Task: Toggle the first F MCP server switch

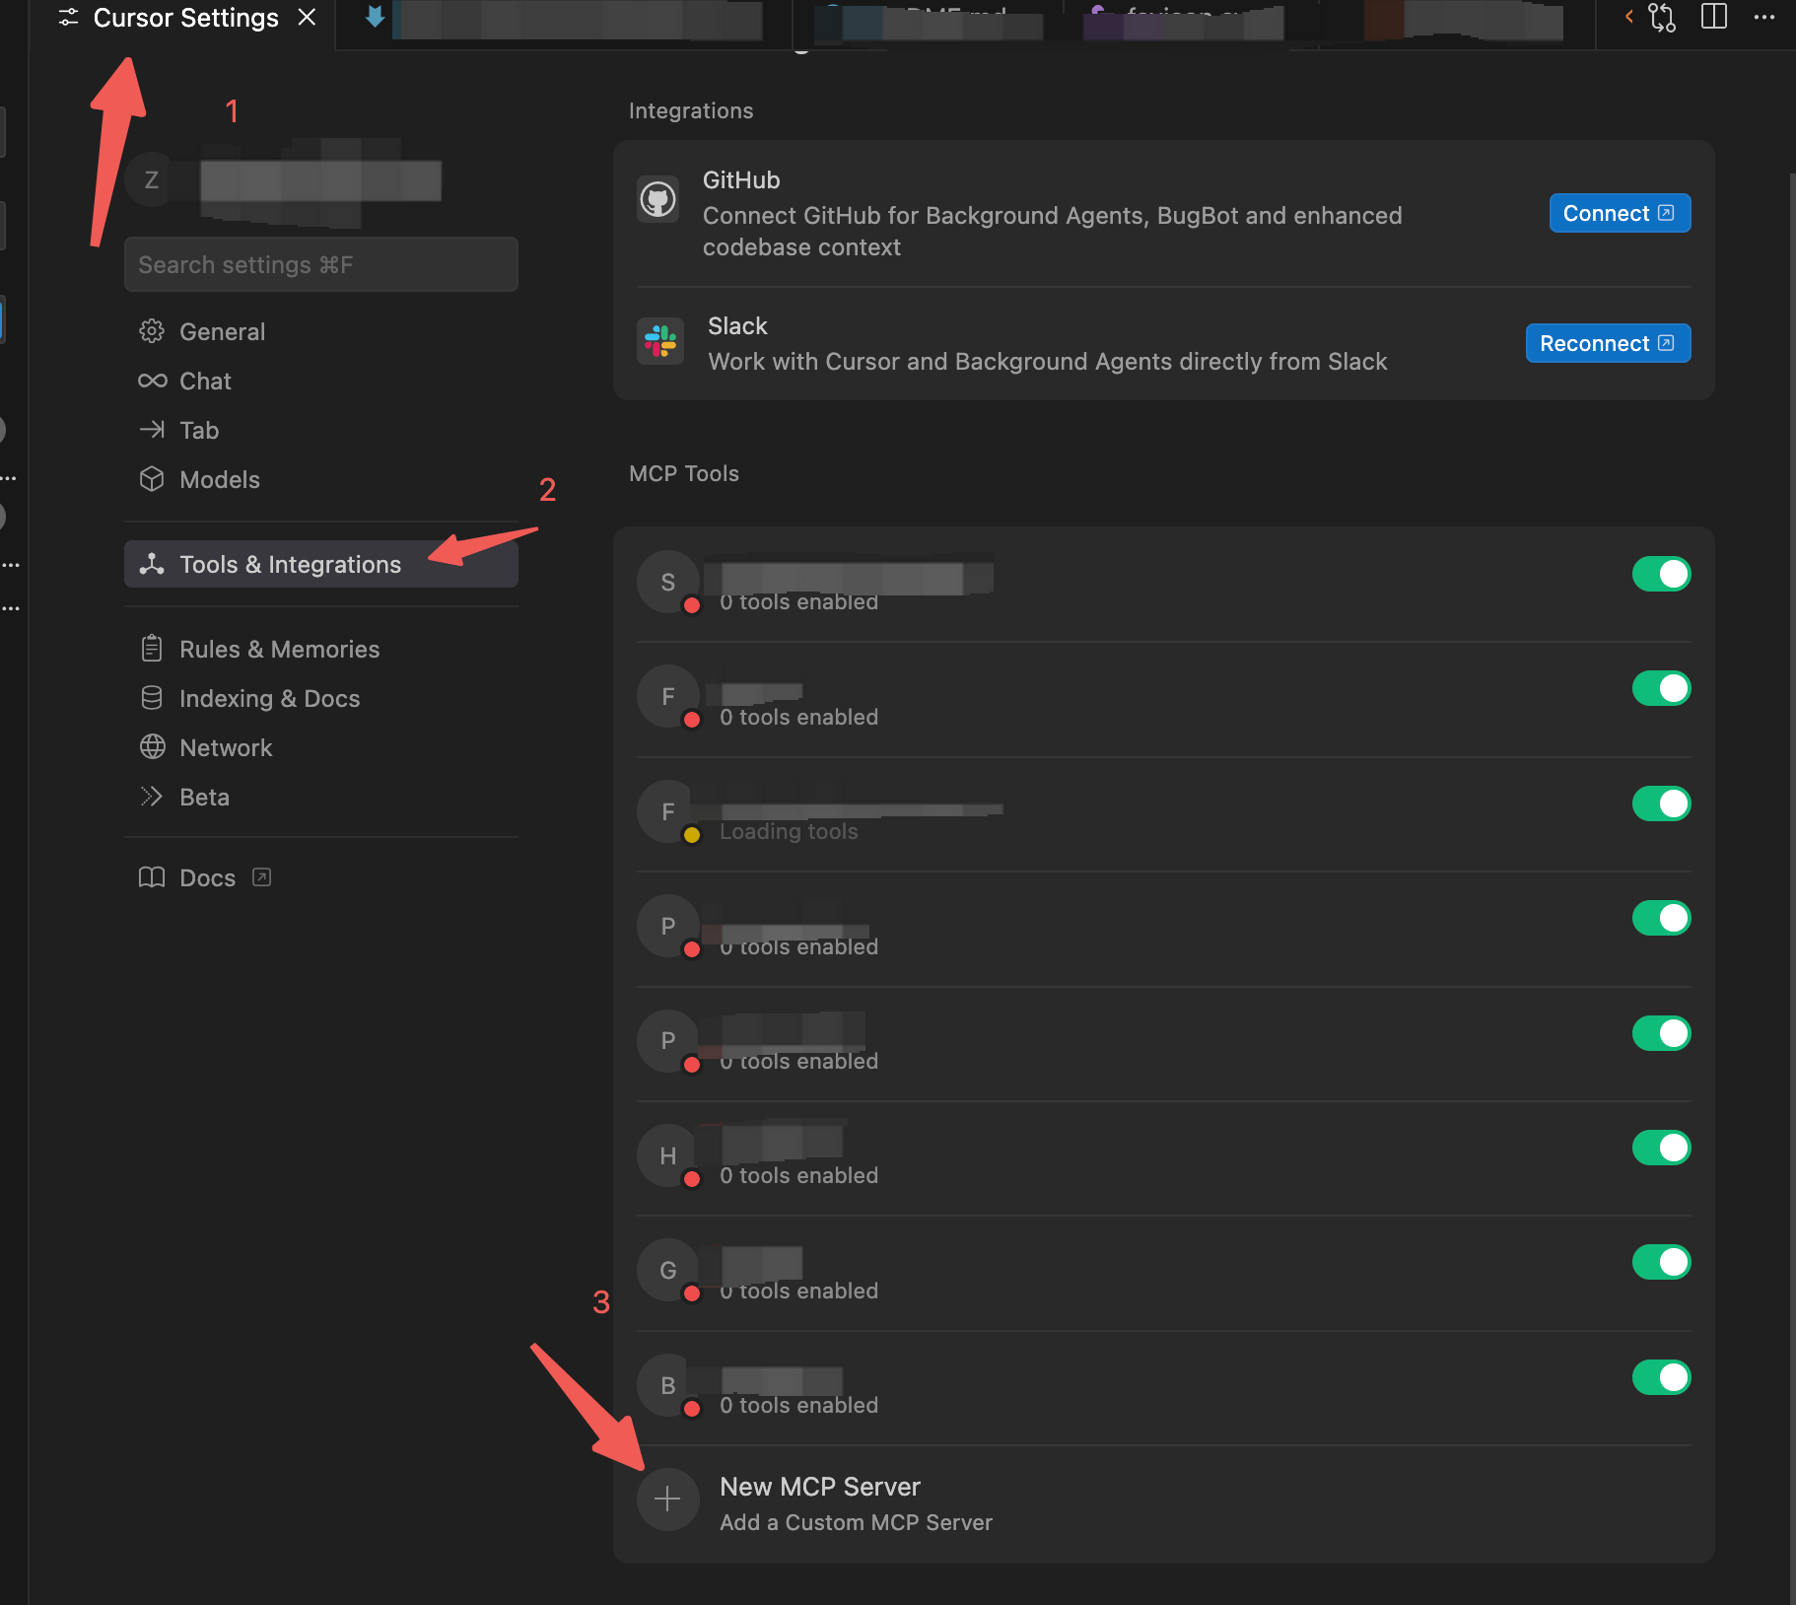Action: [x=1661, y=688]
